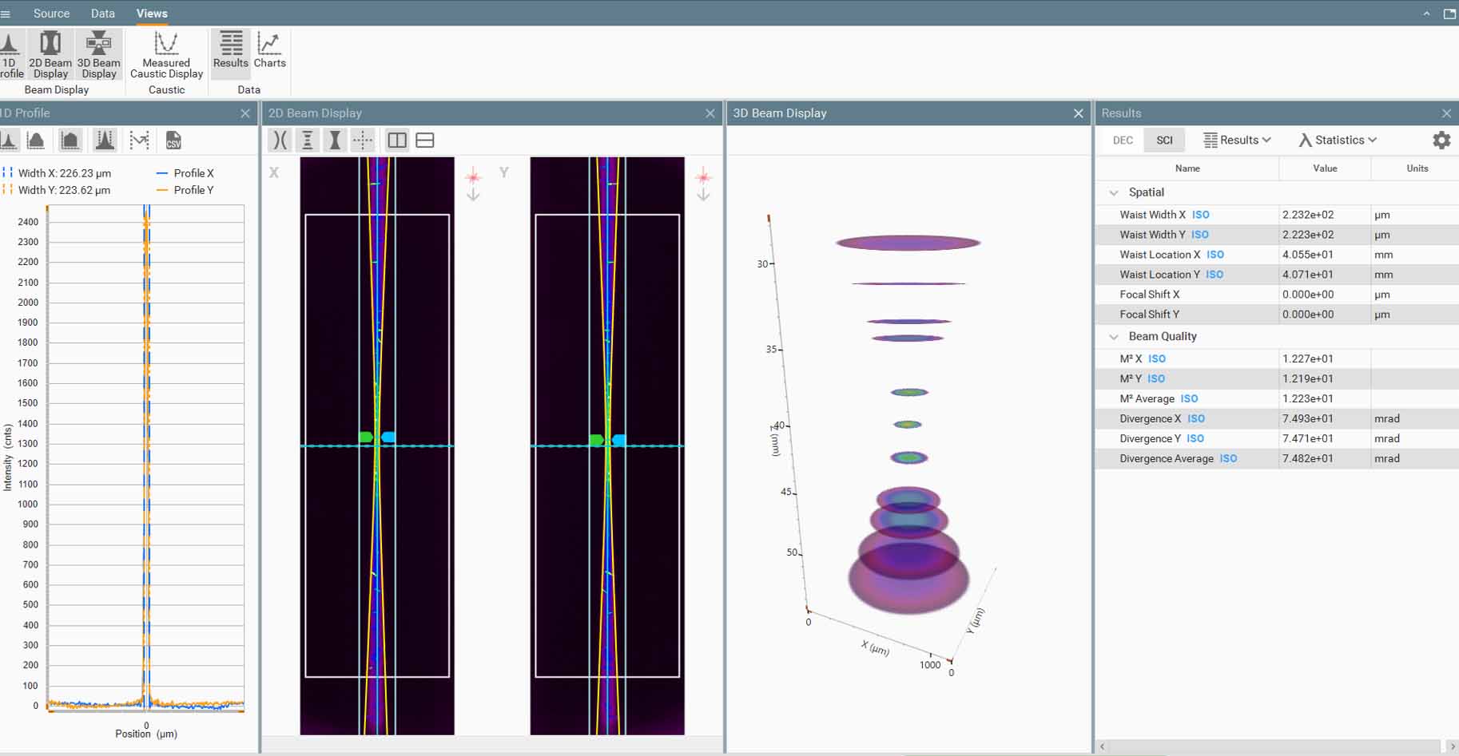Click the green marker on the Y beam view
The width and height of the screenshot is (1459, 756).
pyautogui.click(x=596, y=440)
